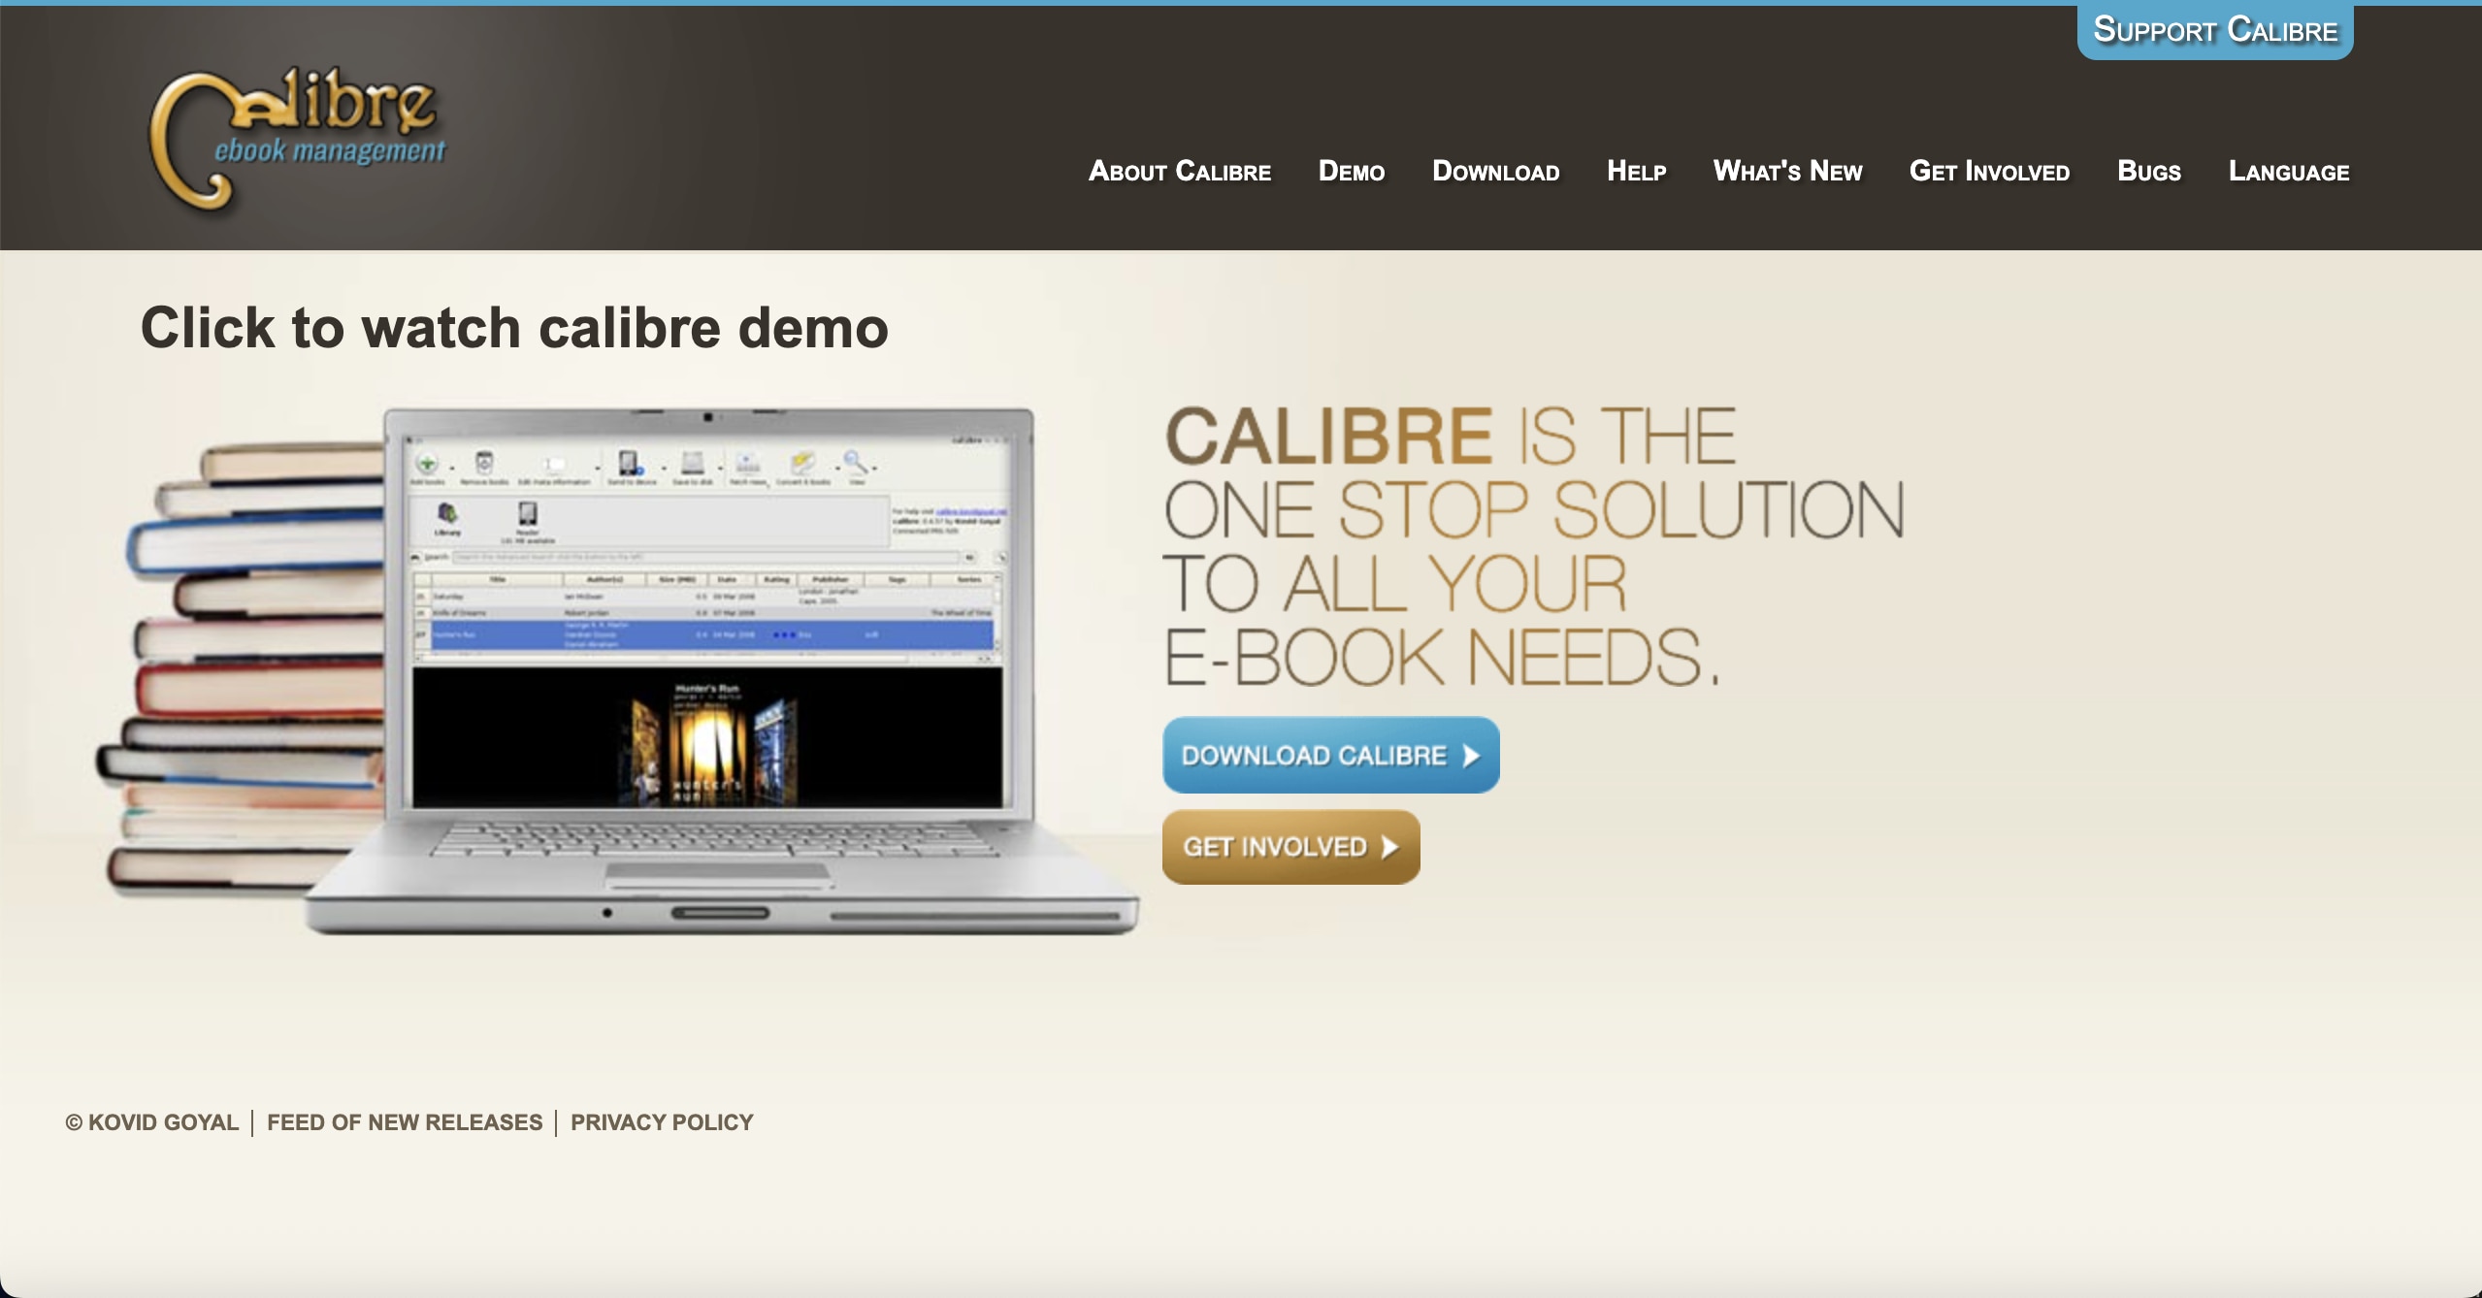The width and height of the screenshot is (2482, 1298).
Task: Open the Support Calibre button
Action: click(2214, 31)
